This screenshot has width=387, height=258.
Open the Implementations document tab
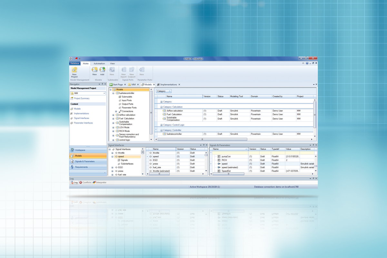coord(168,84)
